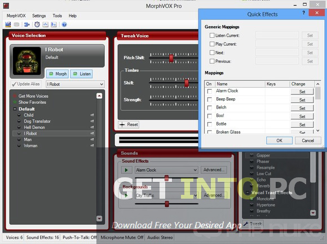Click the Mappings list scroll-down arrow
The width and height of the screenshot is (327, 244).
click(x=318, y=130)
